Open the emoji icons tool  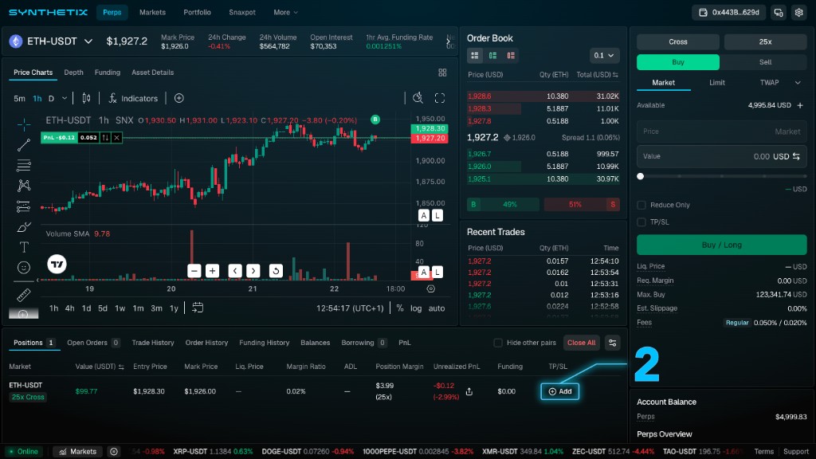coord(23,268)
